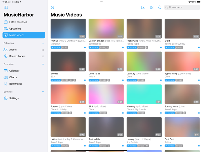Collapse the Settings section chevron
The image size is (203, 152).
(x=43, y=92)
